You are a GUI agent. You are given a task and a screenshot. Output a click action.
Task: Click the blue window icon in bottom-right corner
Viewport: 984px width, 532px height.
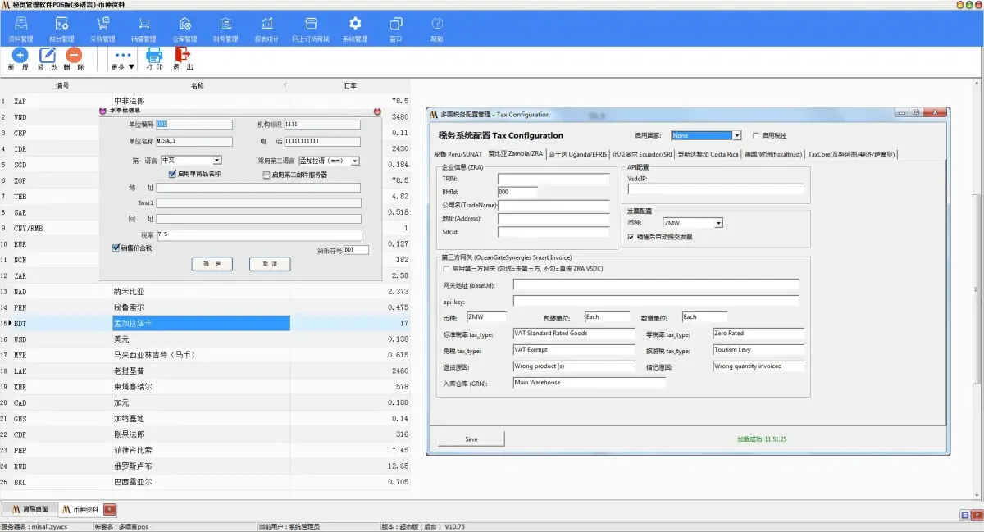(964, 515)
